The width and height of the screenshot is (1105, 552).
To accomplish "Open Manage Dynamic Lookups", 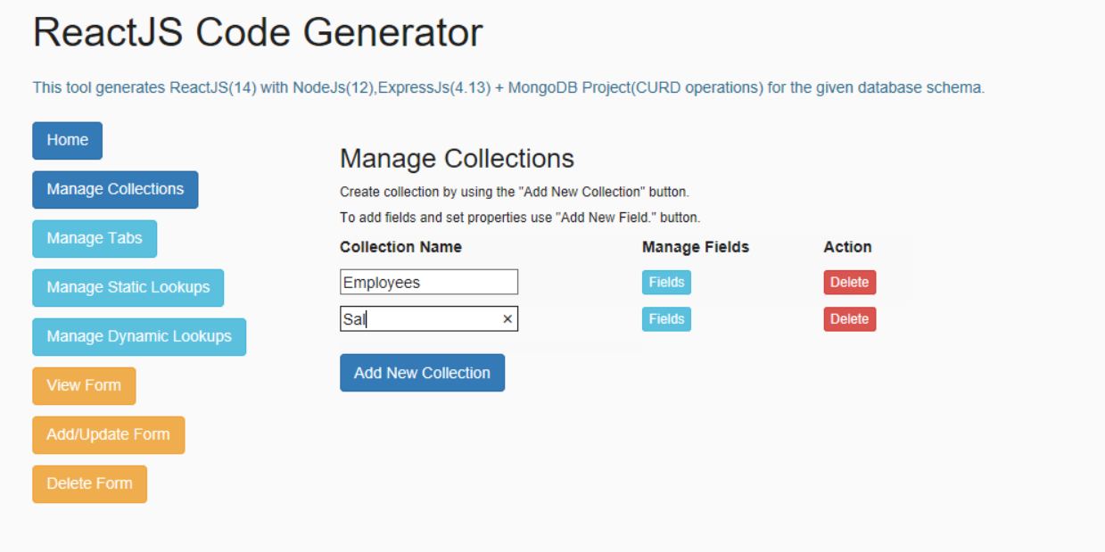I will [x=139, y=337].
